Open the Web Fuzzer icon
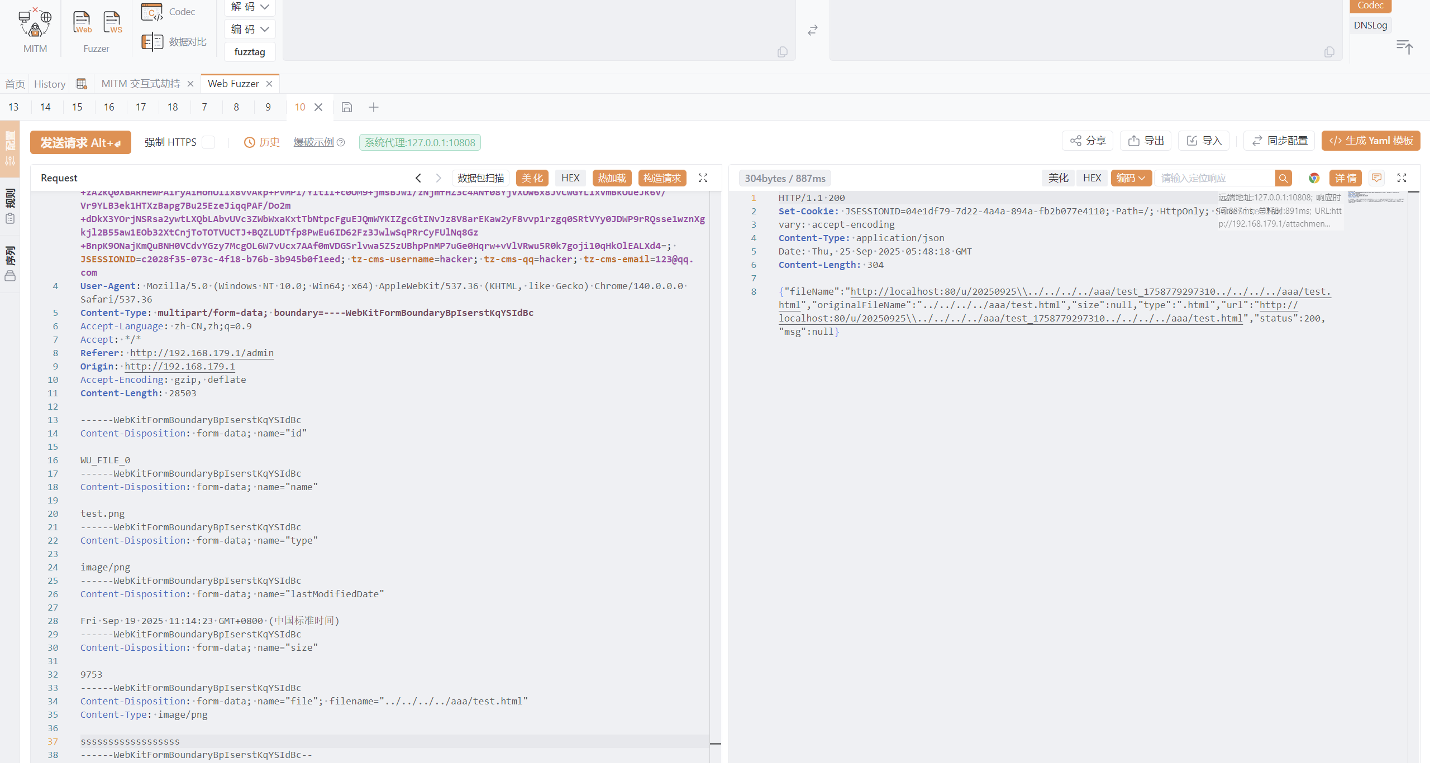This screenshot has height=763, width=1430. click(x=82, y=23)
